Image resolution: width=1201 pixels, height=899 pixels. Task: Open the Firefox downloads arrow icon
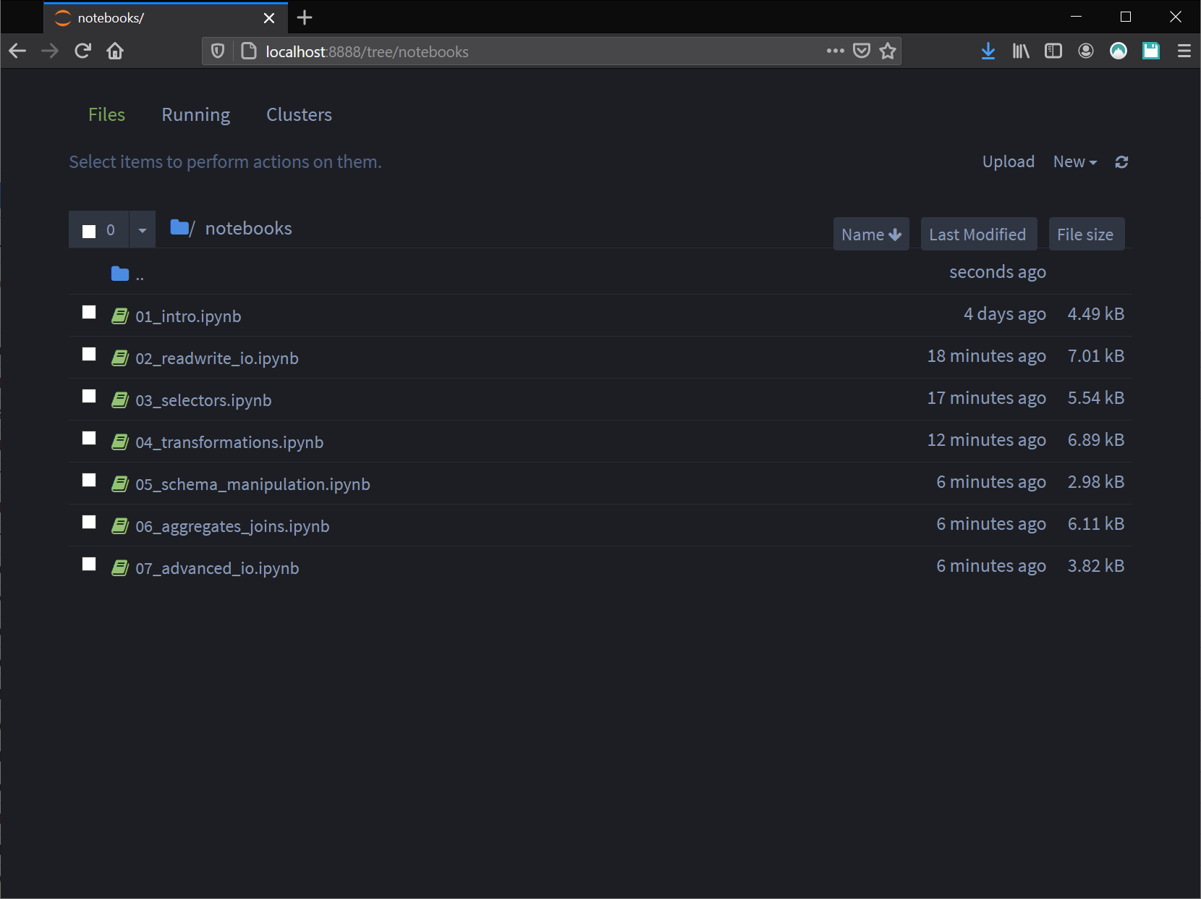988,51
